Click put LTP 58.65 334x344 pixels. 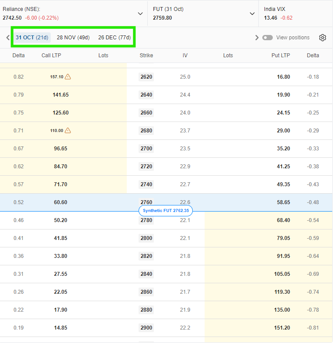[x=283, y=202]
